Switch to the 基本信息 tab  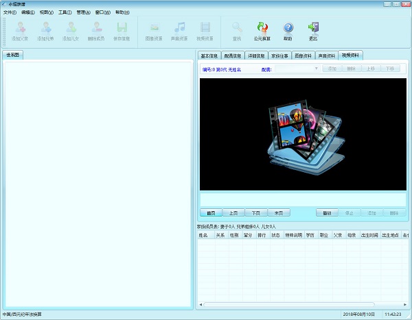[209, 56]
